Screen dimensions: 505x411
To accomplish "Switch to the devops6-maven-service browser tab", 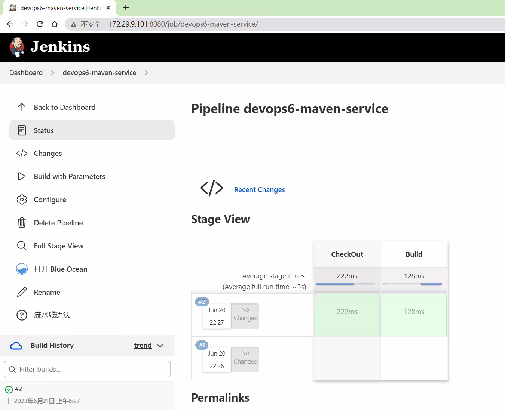I will [x=60, y=8].
